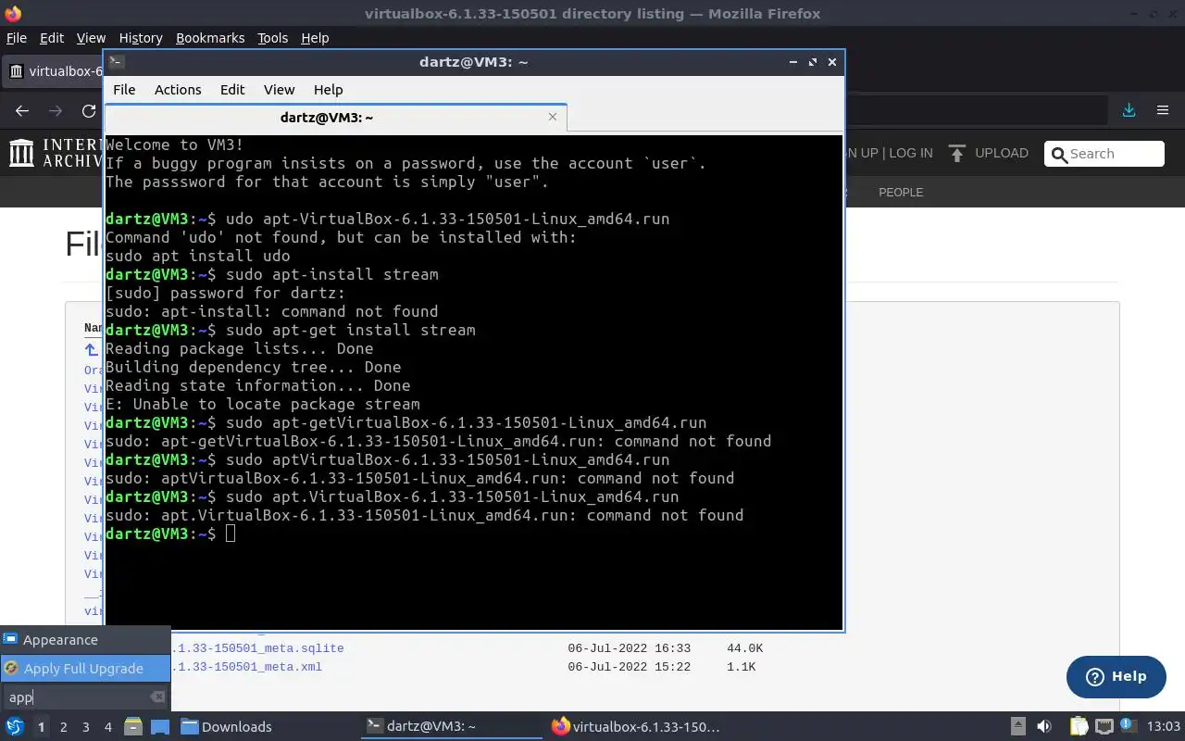Click the Internet Archive logo icon
Screen dimensions: 1185x741
[x=21, y=153]
